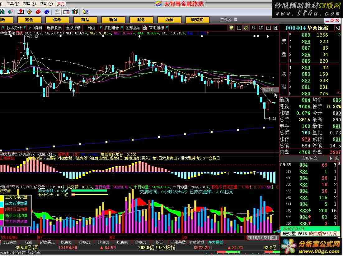Click the collapse panel icon beside 移

(x=268, y=28)
